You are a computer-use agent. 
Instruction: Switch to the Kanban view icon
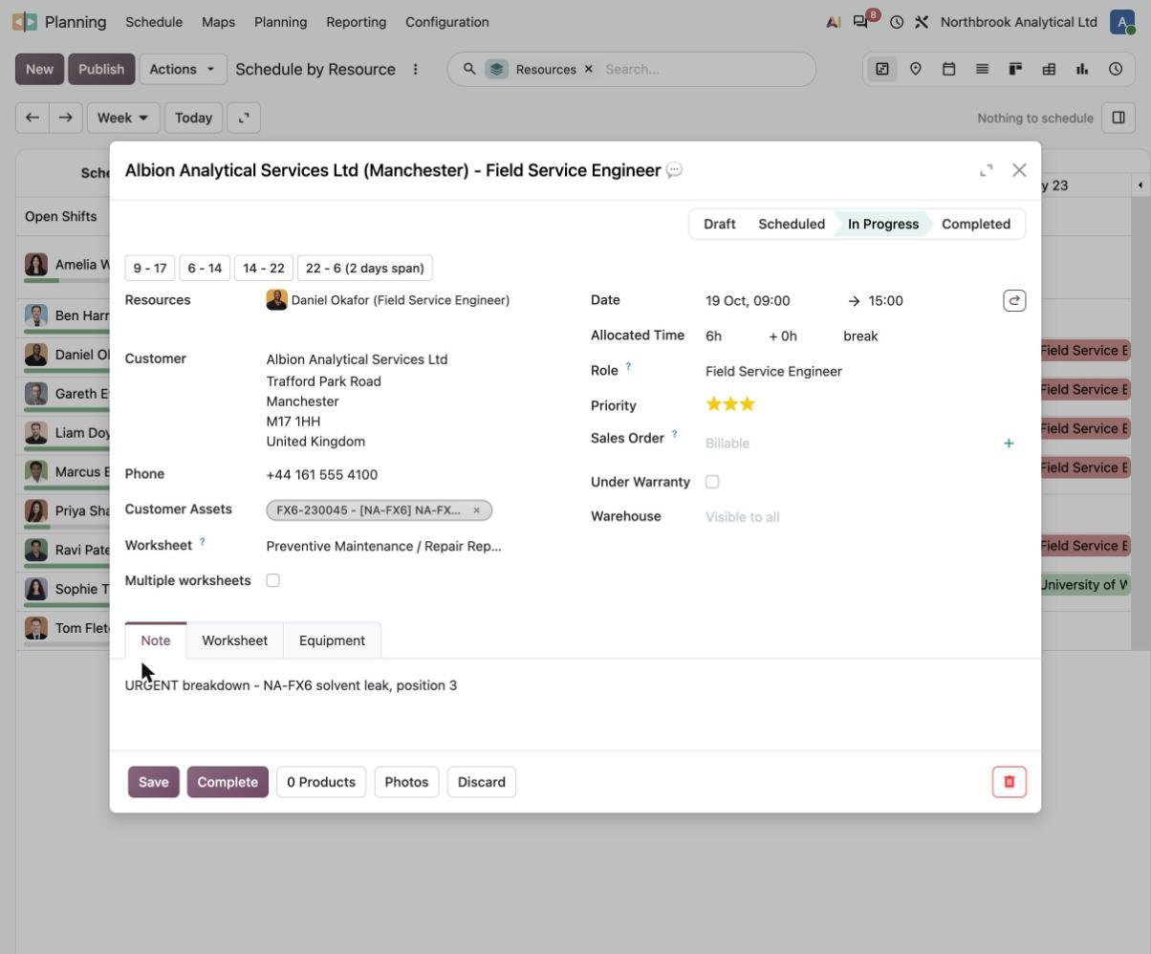[1015, 69]
